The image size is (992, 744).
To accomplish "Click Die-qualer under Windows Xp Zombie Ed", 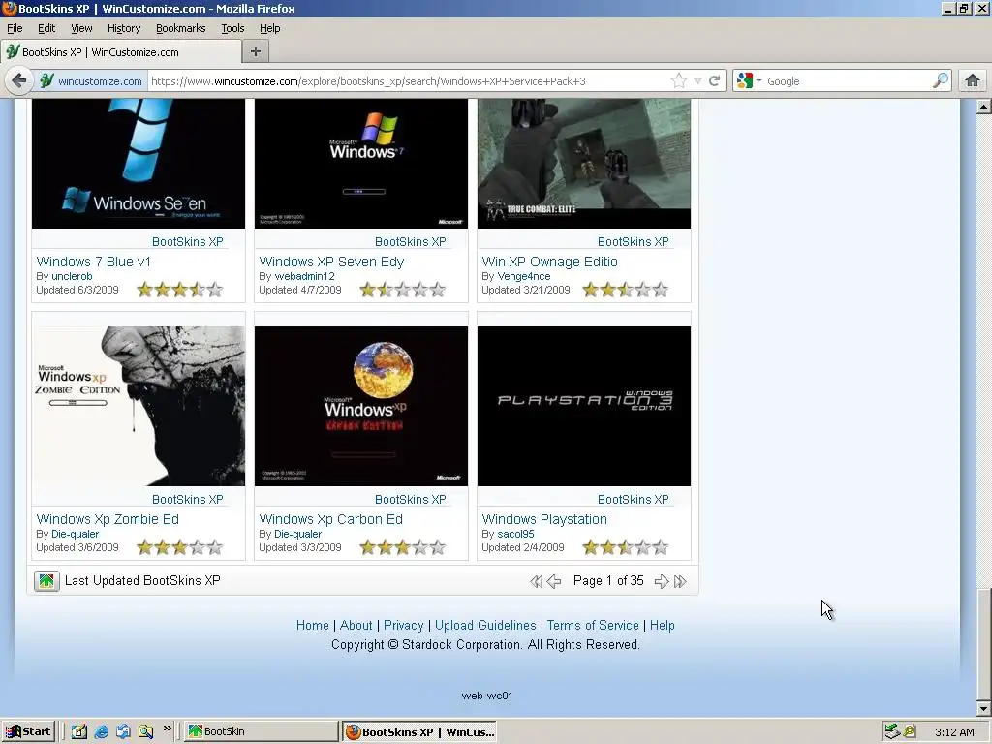I will (76, 534).
